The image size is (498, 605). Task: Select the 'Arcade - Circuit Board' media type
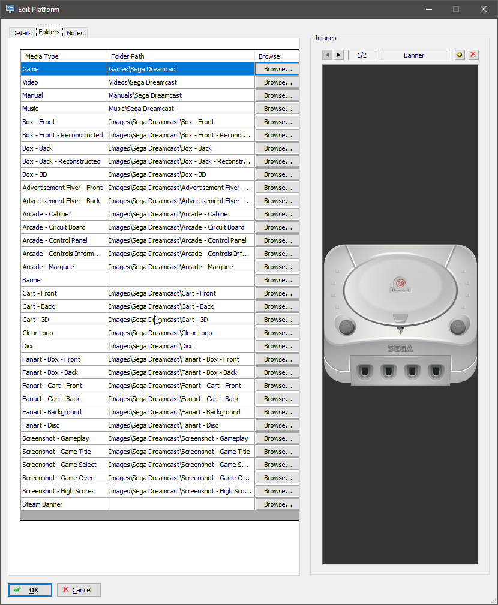tap(64, 227)
